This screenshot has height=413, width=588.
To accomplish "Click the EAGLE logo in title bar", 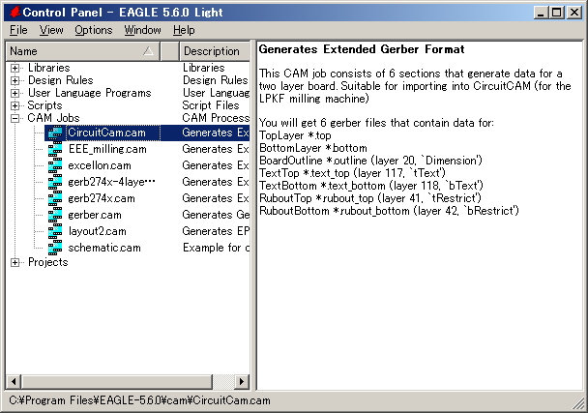I will pos(15,13).
